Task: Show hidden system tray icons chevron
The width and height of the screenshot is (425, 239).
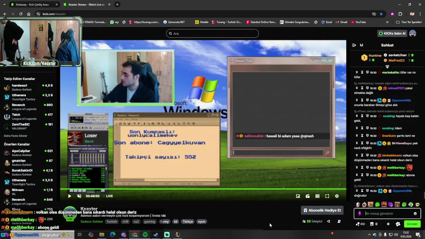Action: [369, 235]
